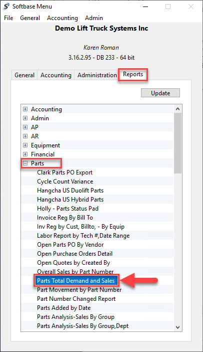Screen dimensions: 203x352
Task: Expand the AP tree node
Action: [x=25, y=127]
